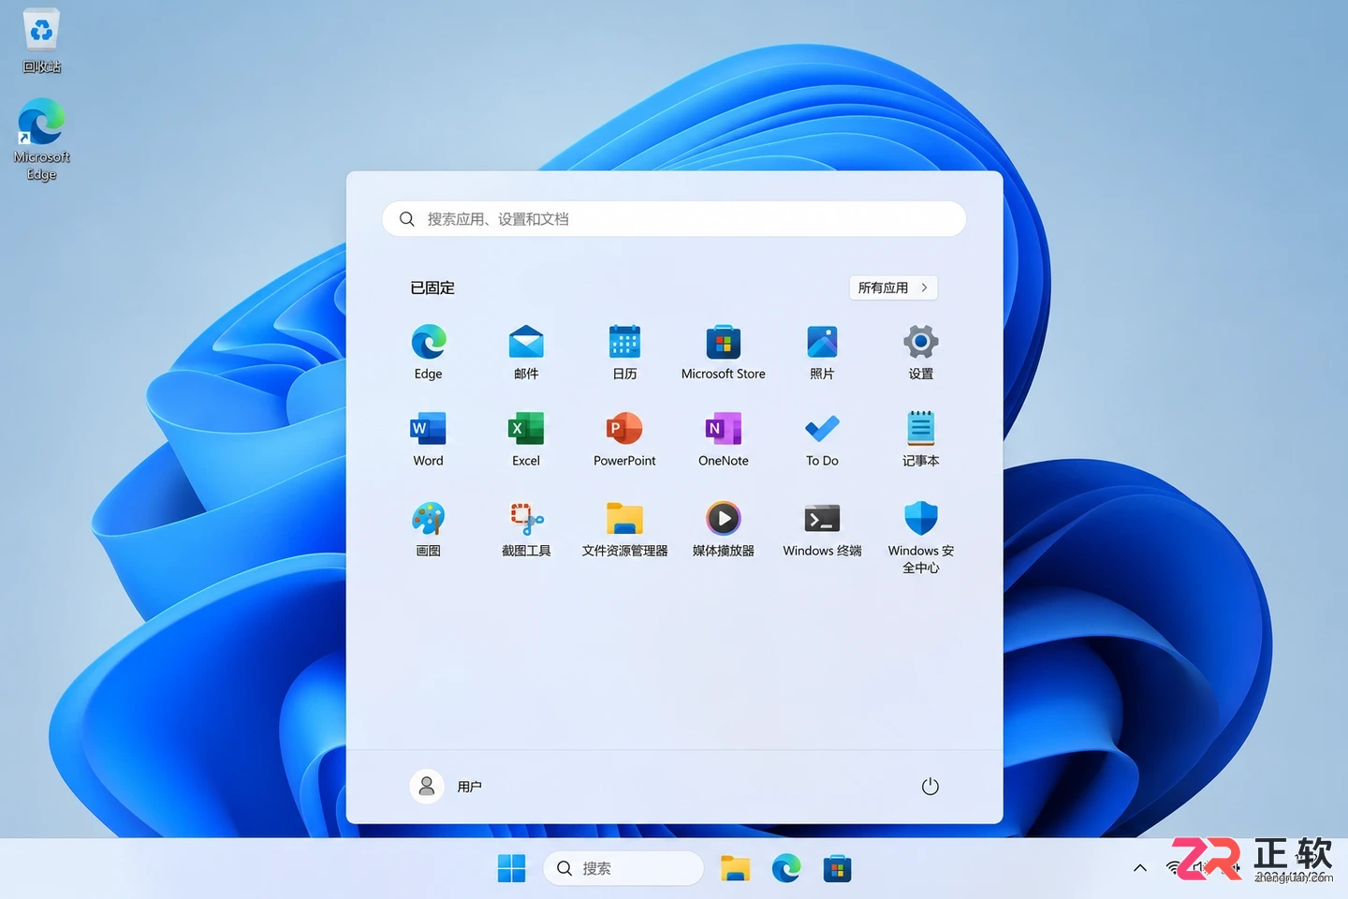Open the 照片 photos app
The width and height of the screenshot is (1348, 899).
click(822, 352)
